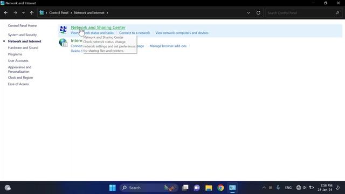The image size is (345, 194).
Task: Open Clock and Region category
Action: [x=20, y=78]
